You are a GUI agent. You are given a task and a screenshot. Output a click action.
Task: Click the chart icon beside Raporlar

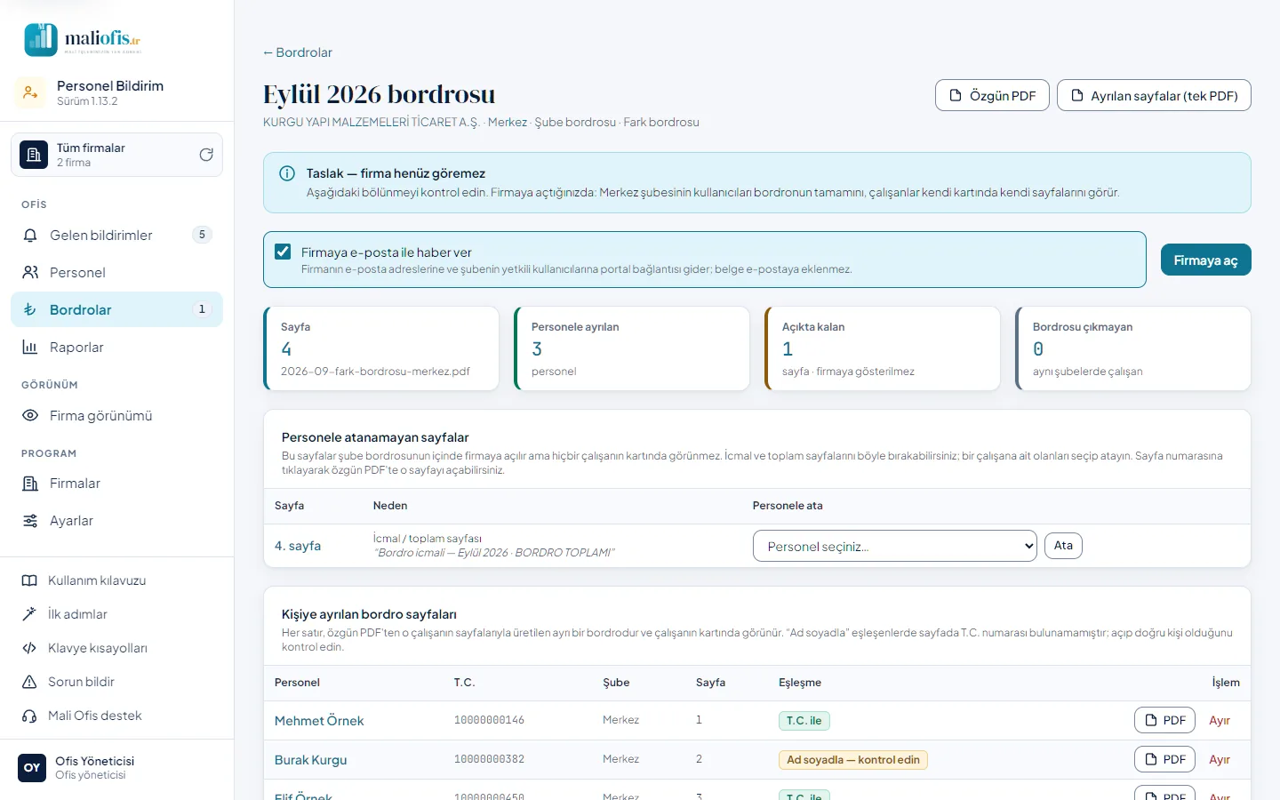pos(30,348)
